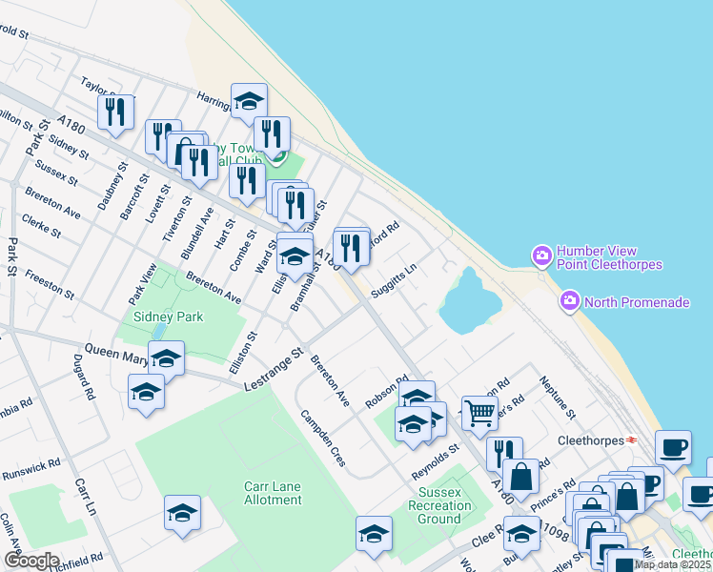Click the upper school marker at Queen Mary Ave

(x=166, y=358)
